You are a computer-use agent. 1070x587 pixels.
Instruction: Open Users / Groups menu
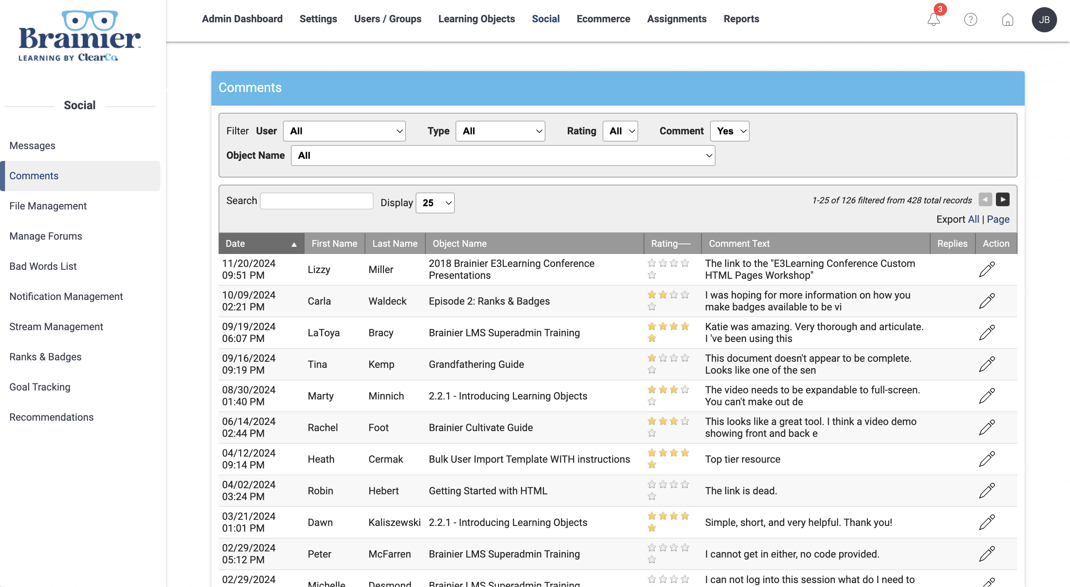coord(388,19)
